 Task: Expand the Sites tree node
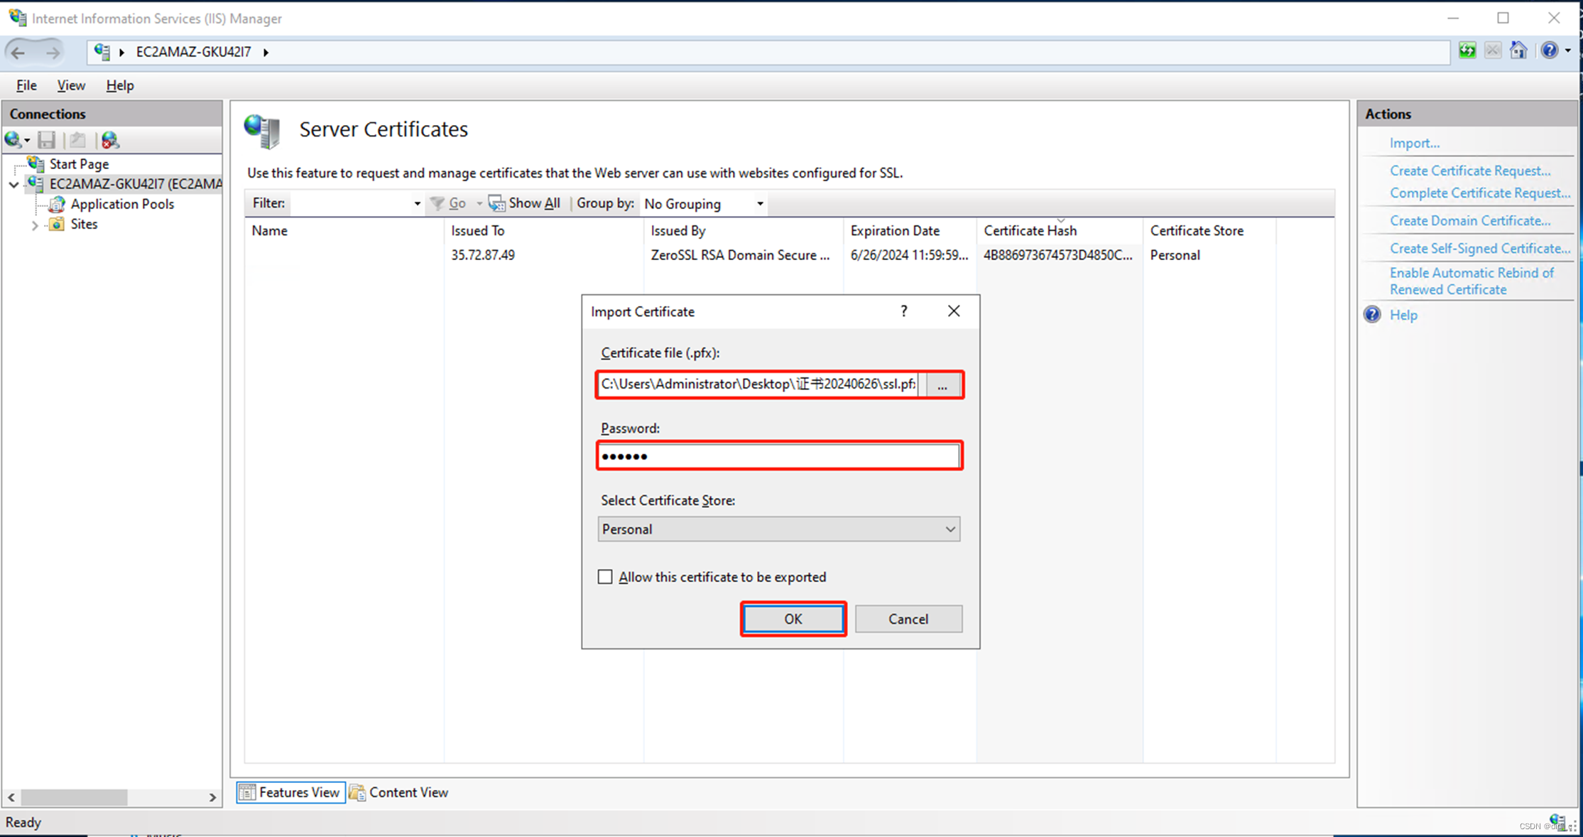click(x=35, y=225)
